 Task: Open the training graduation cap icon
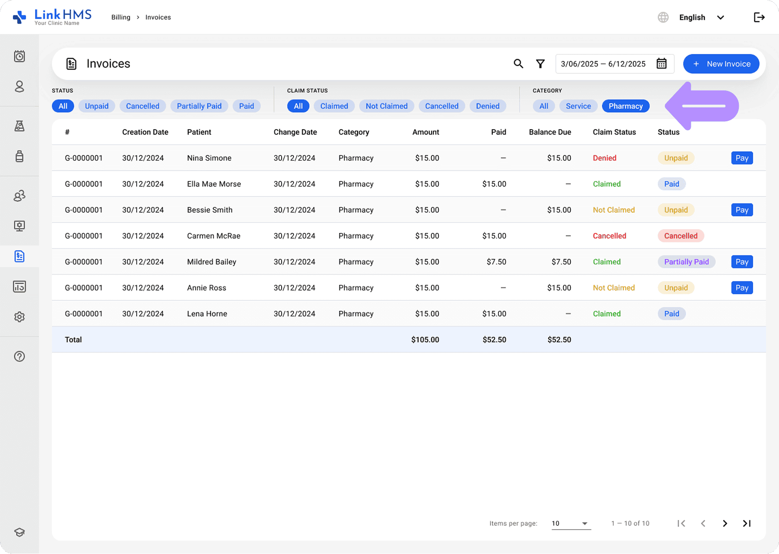point(19,532)
